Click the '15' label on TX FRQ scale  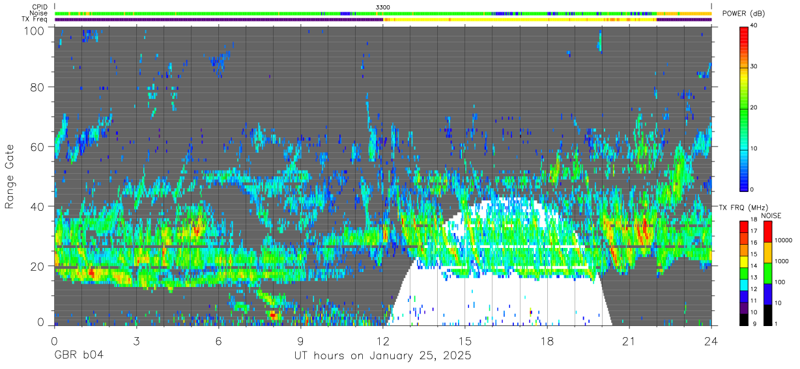pos(753,254)
